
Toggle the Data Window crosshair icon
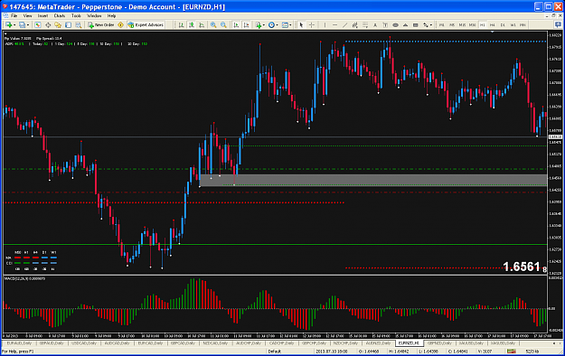tap(48, 25)
